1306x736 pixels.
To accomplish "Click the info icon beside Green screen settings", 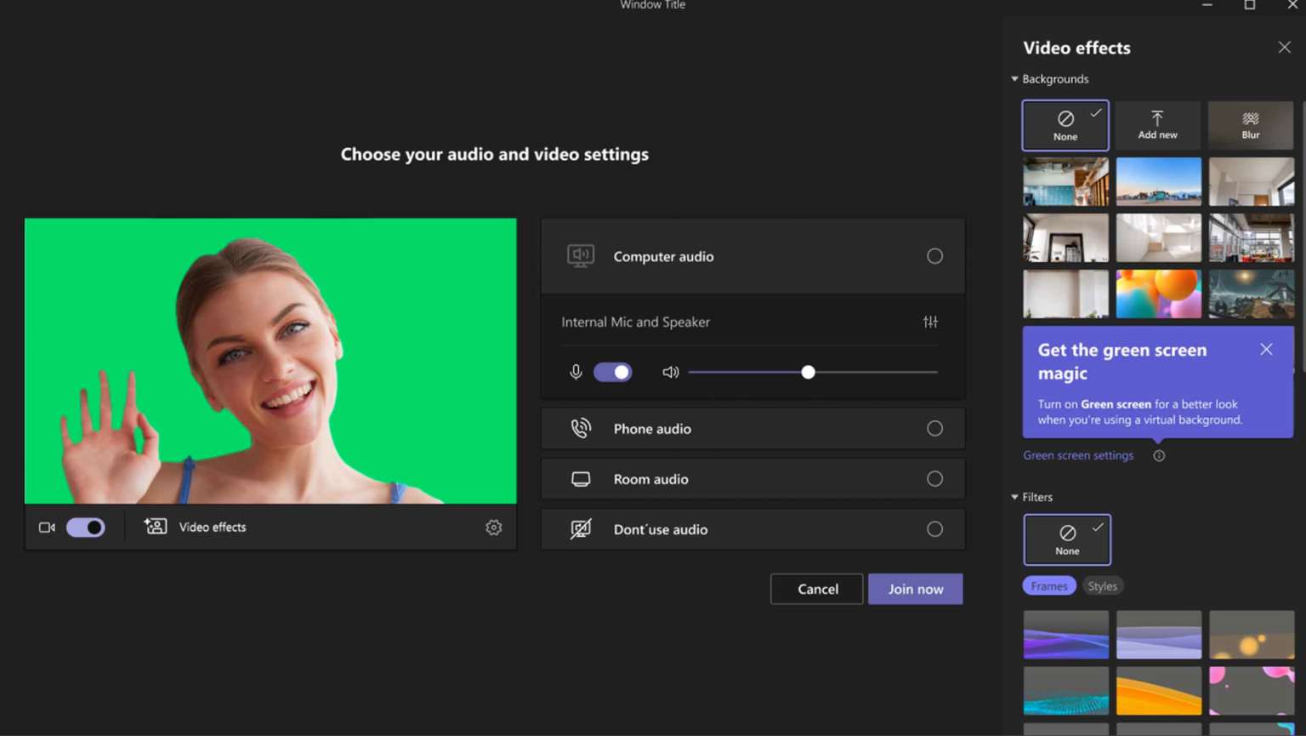I will [x=1159, y=456].
